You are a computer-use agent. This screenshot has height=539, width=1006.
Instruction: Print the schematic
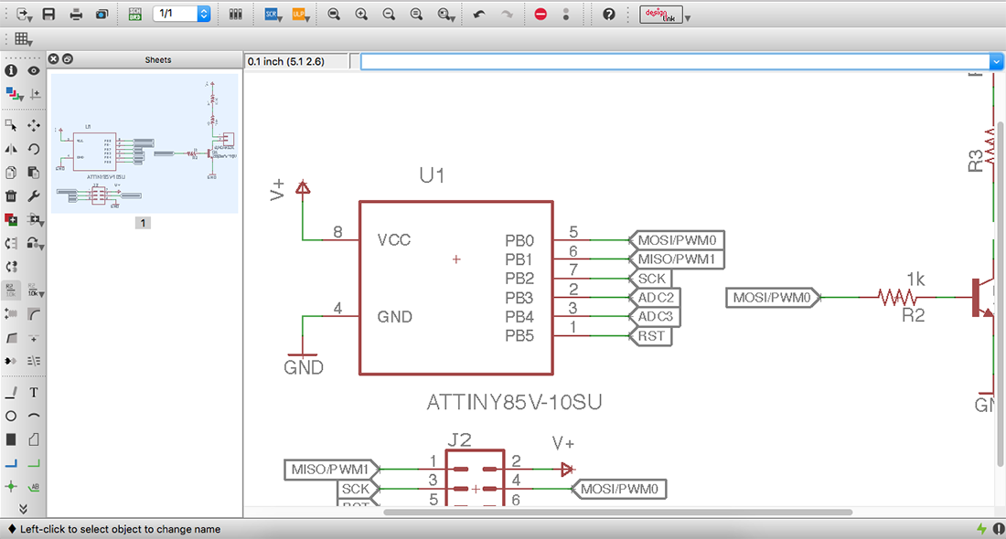[x=76, y=14]
